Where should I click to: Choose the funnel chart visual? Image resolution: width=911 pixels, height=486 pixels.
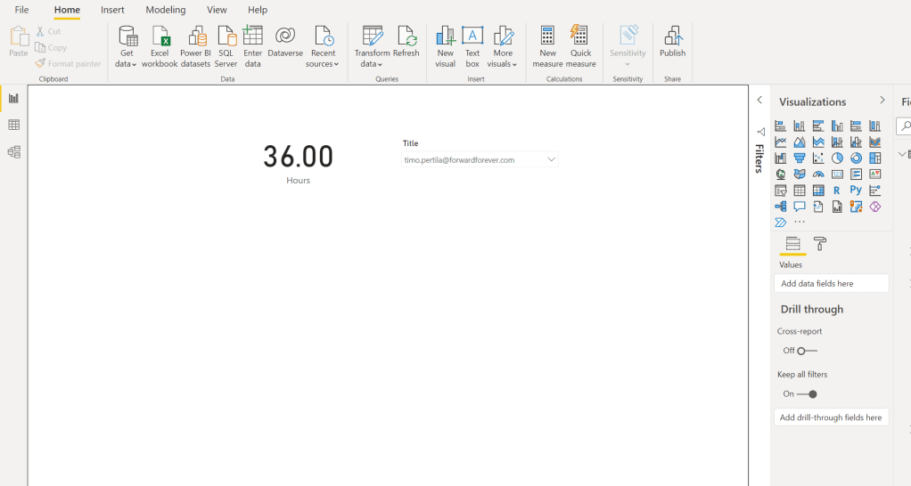pyautogui.click(x=800, y=158)
